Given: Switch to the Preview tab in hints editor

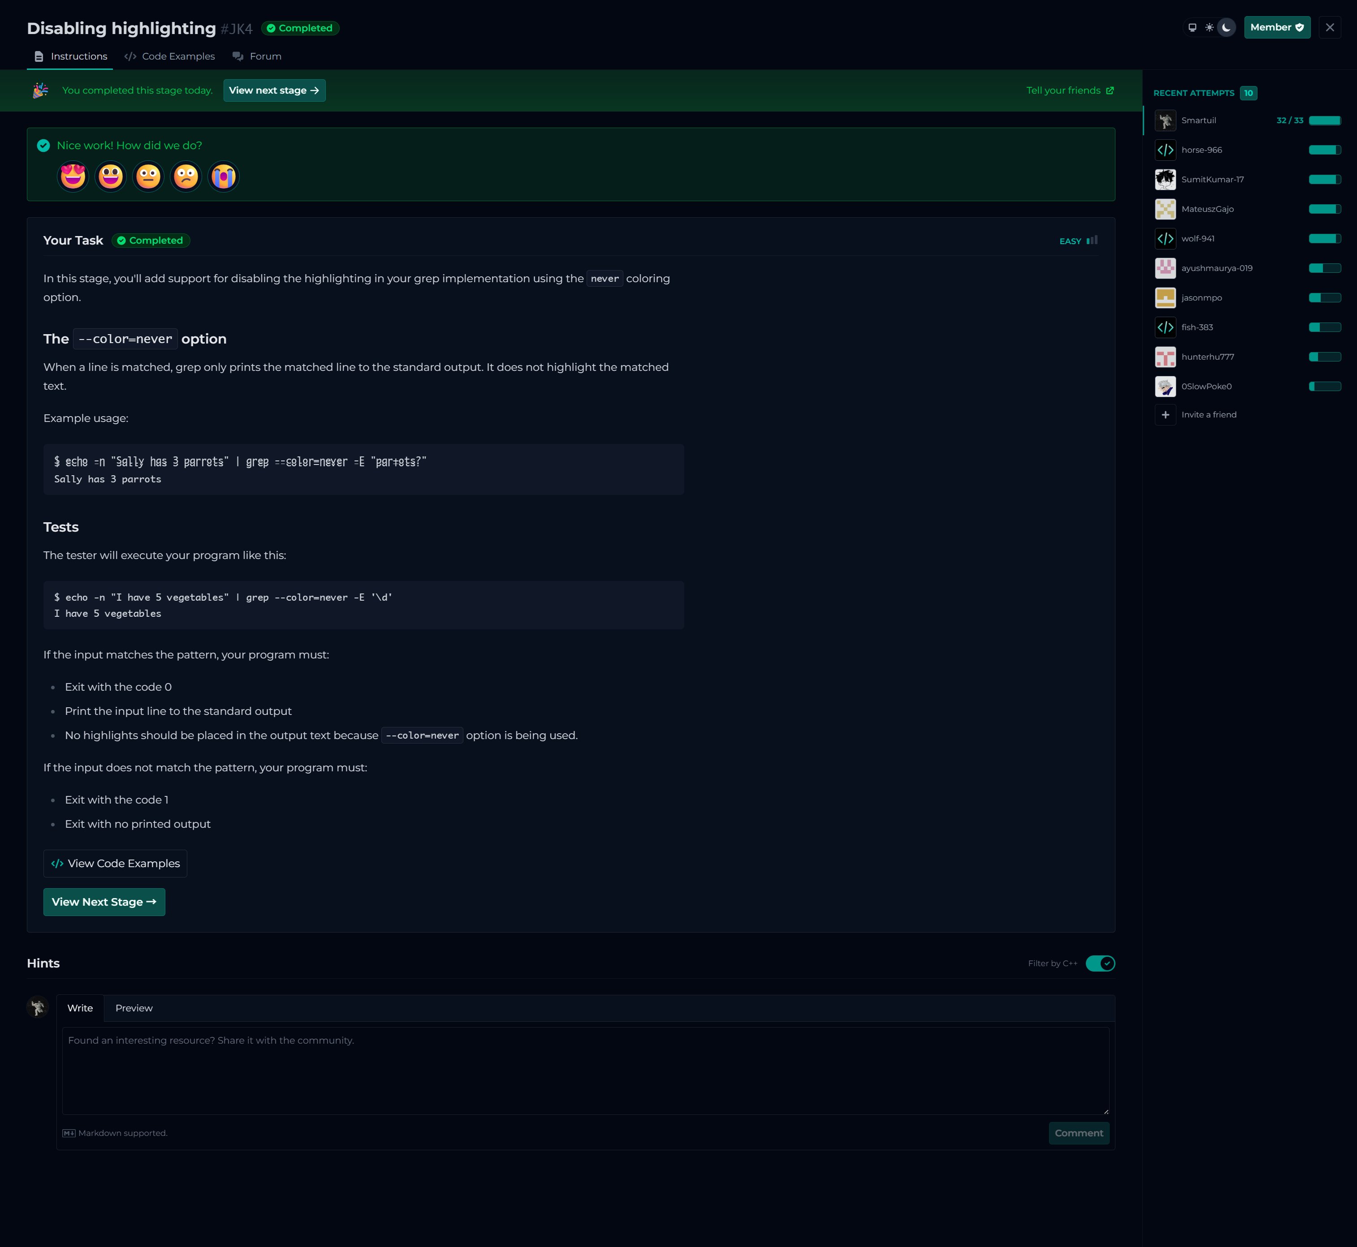Looking at the screenshot, I should (134, 1008).
